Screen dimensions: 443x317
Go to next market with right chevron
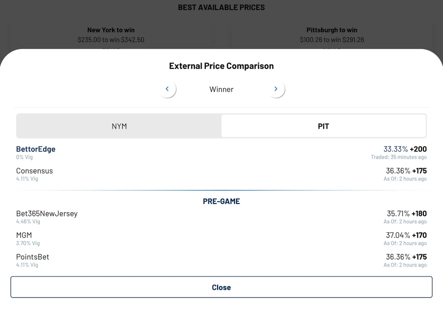pos(276,89)
